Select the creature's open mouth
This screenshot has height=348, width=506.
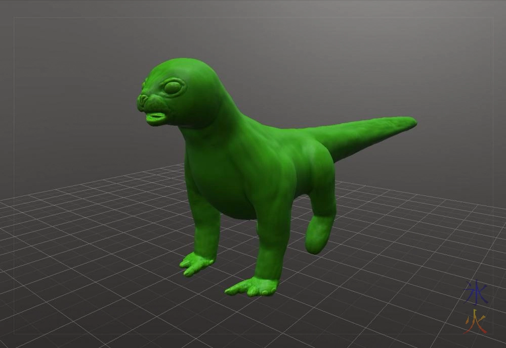(155, 118)
